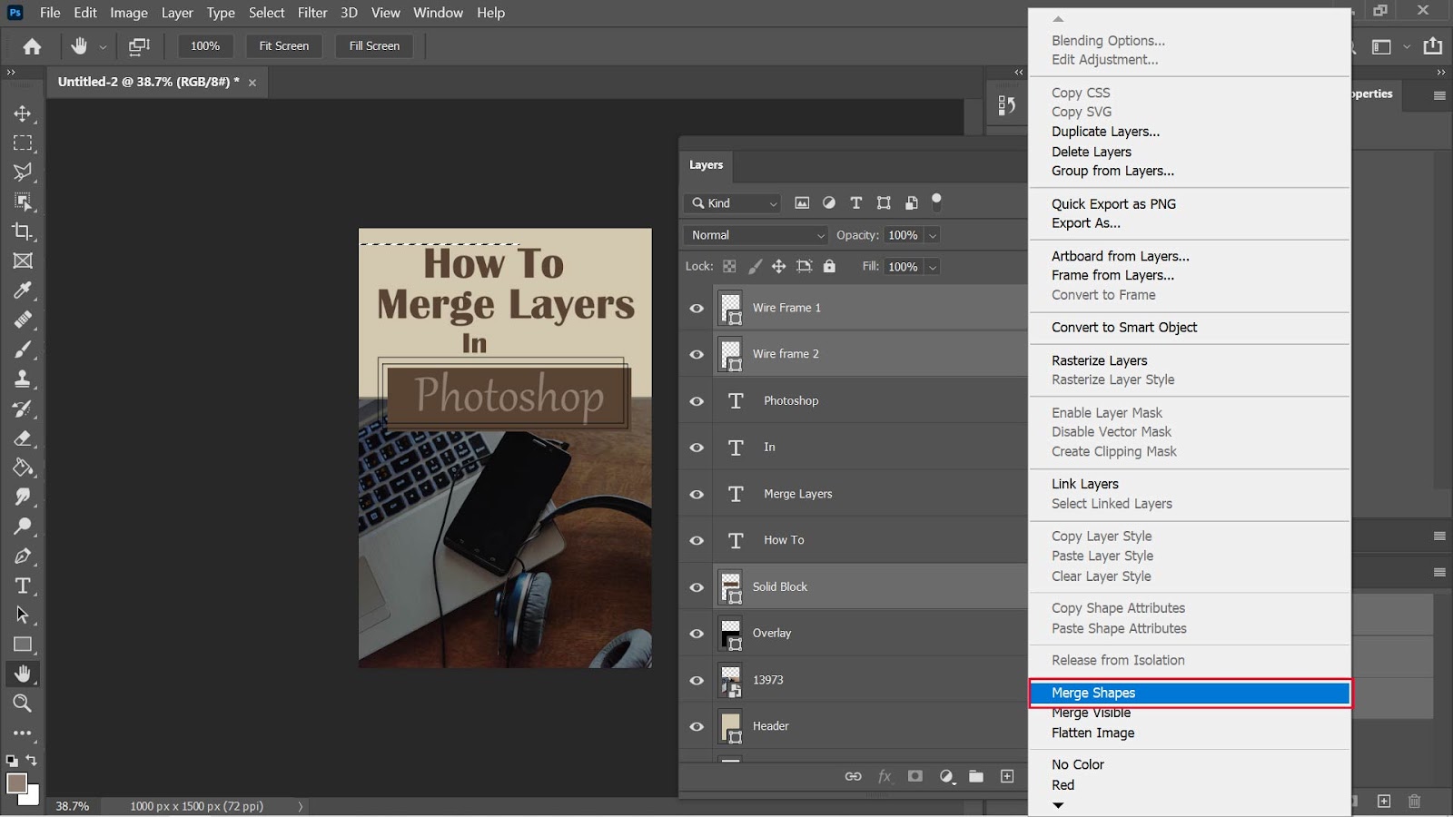
Task: Select the Crop tool
Action: click(x=23, y=231)
